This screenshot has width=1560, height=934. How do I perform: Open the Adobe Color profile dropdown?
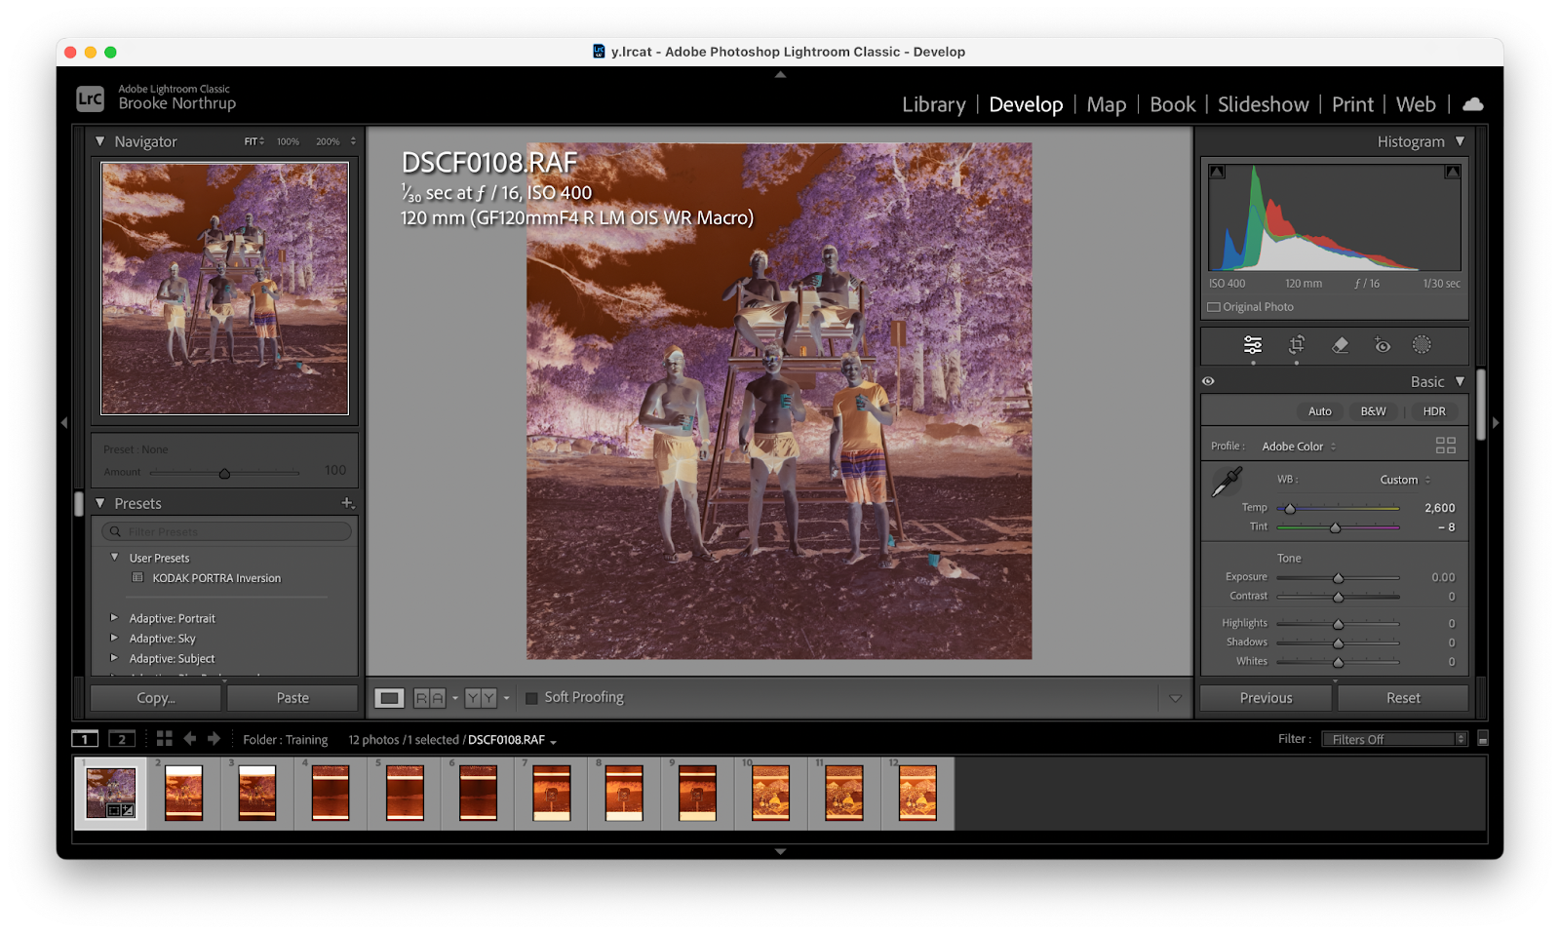tap(1299, 447)
